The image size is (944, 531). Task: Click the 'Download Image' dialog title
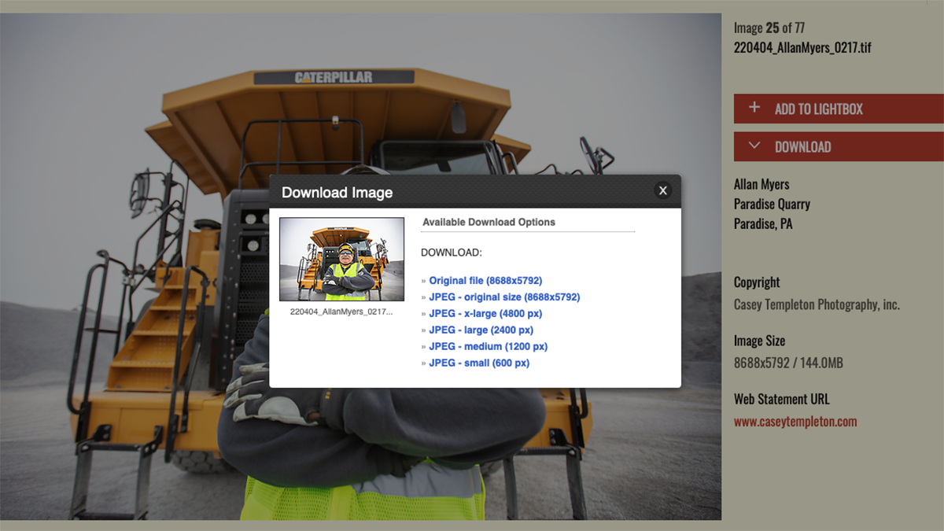pos(337,193)
